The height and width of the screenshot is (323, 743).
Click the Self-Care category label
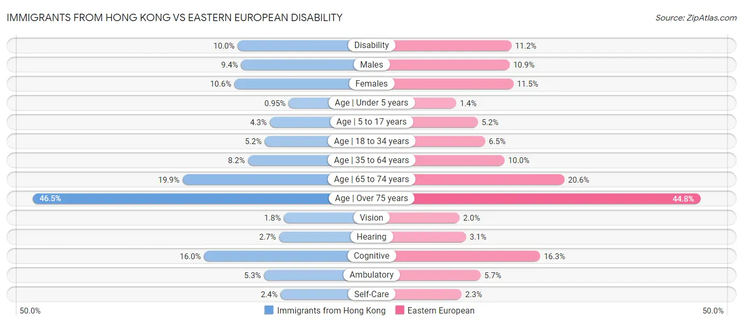coord(371,294)
